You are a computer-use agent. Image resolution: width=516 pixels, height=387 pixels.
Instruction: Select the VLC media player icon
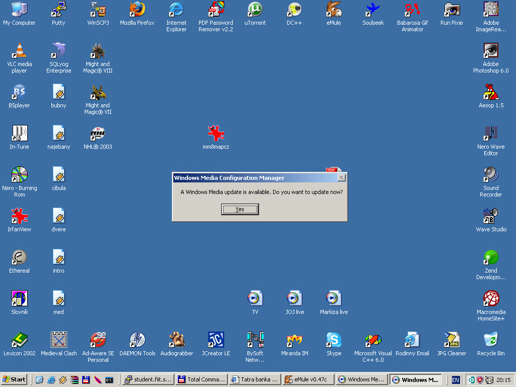19,51
